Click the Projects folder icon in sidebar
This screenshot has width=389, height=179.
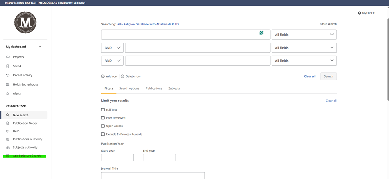(x=8, y=57)
